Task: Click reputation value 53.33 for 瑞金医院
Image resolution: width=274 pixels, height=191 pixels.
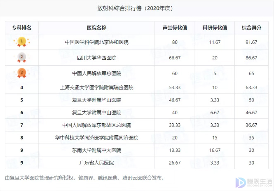Action: click(x=175, y=87)
